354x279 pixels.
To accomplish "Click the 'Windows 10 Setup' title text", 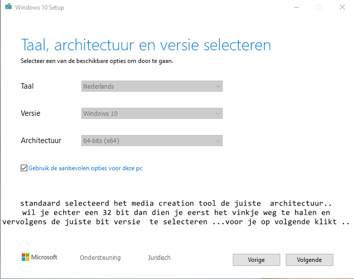I will pyautogui.click(x=39, y=8).
